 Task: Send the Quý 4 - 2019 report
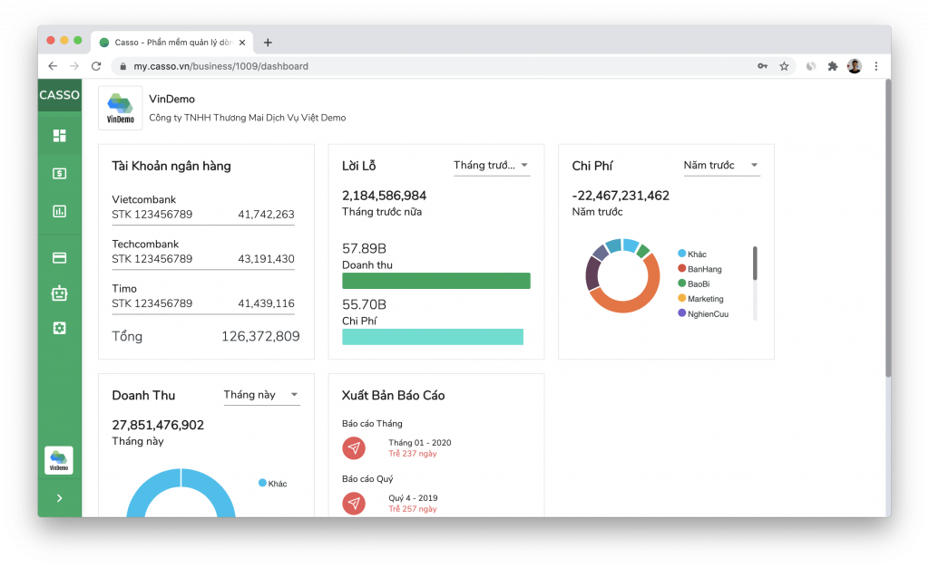(x=354, y=504)
